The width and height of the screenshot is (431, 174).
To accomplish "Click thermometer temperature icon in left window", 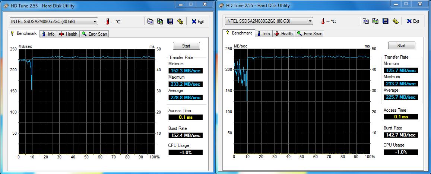I will click(107, 22).
